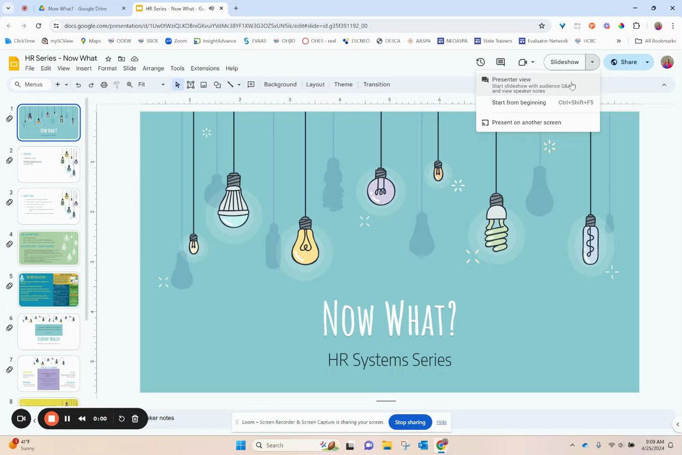Open the comments icon in header
This screenshot has width=682, height=455.
tap(500, 62)
